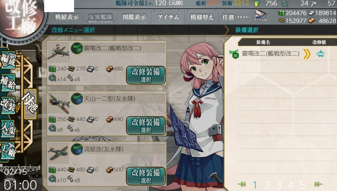Image resolution: width=337 pixels, height=191 pixels.
Task: Open the 改装 remodel sidebar icon
Action: point(9,105)
